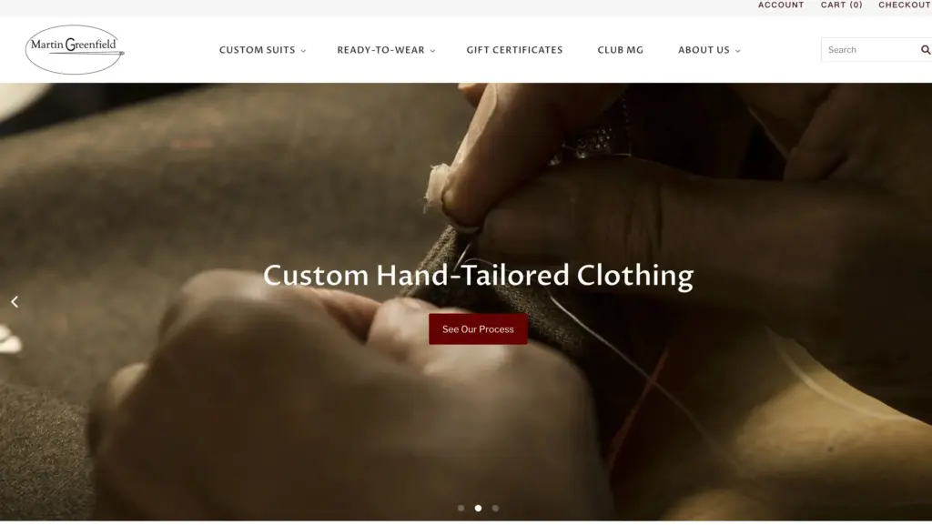Open the Club MG menu item
The height and width of the screenshot is (525, 932).
click(620, 50)
